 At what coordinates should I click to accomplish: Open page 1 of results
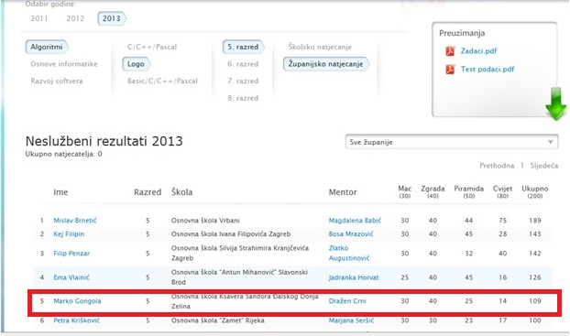point(522,166)
